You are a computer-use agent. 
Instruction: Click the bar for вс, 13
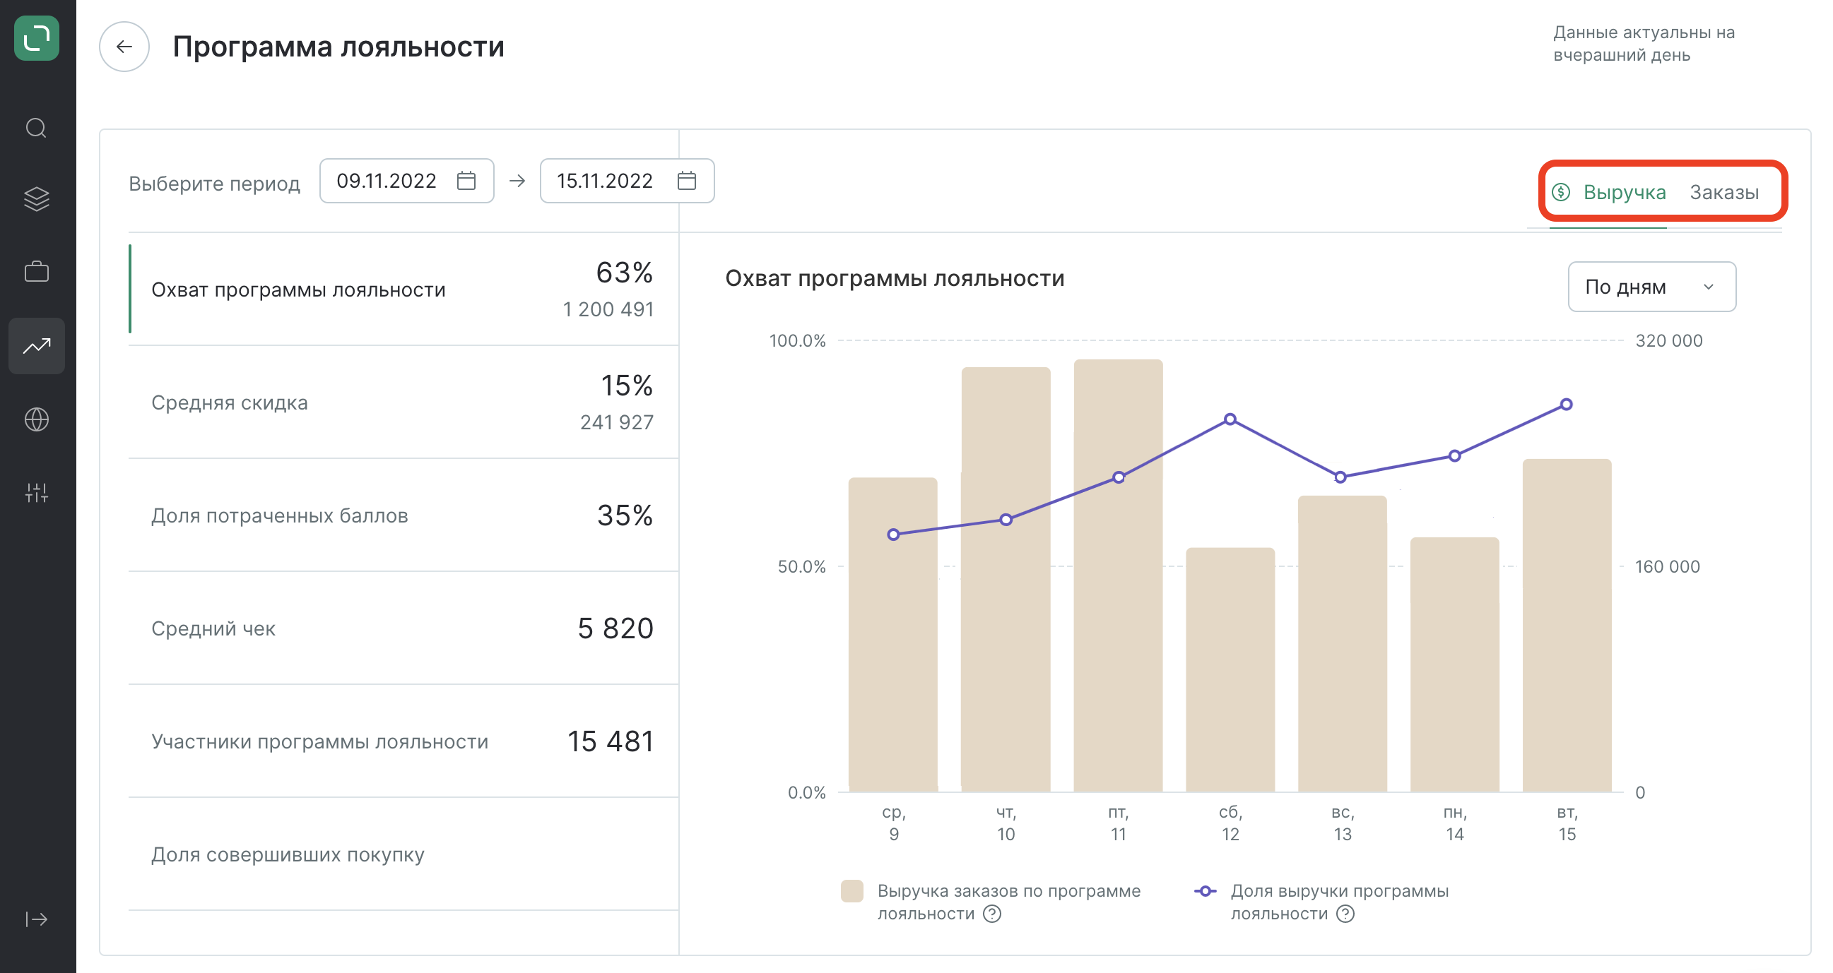click(x=1342, y=644)
